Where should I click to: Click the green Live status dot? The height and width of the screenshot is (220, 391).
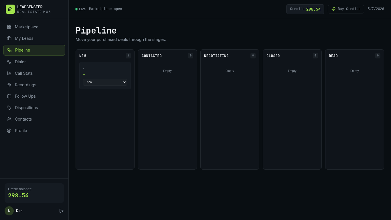point(76,9)
